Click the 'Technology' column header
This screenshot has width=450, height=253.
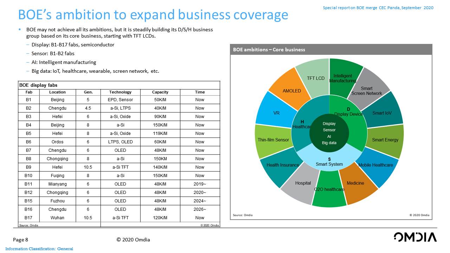coord(120,92)
